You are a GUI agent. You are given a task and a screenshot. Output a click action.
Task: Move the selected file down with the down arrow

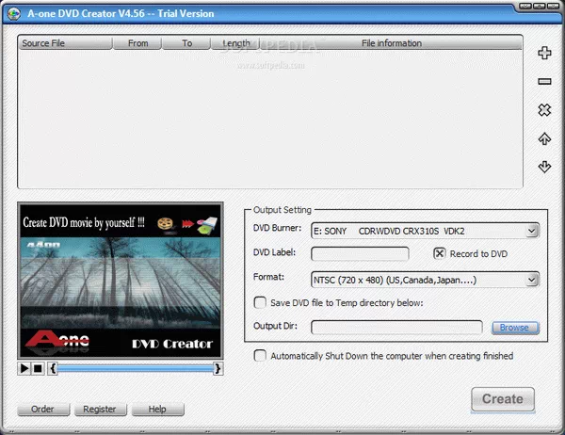(x=544, y=167)
